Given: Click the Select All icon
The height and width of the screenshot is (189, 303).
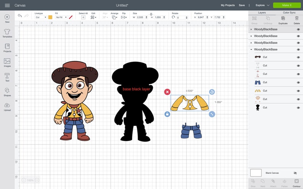Looking at the screenshot, I should click(83, 18).
